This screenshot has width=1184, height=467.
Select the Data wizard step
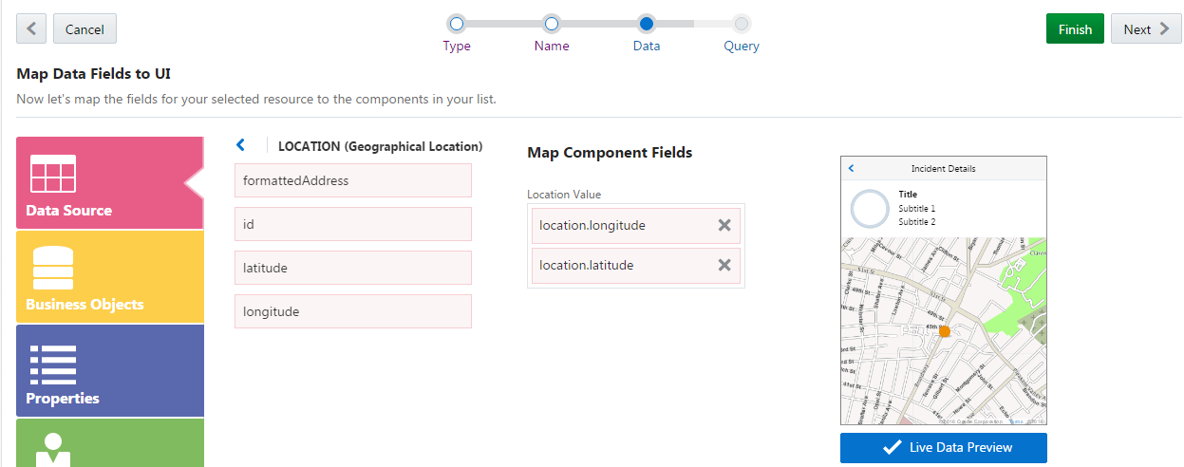[x=647, y=23]
